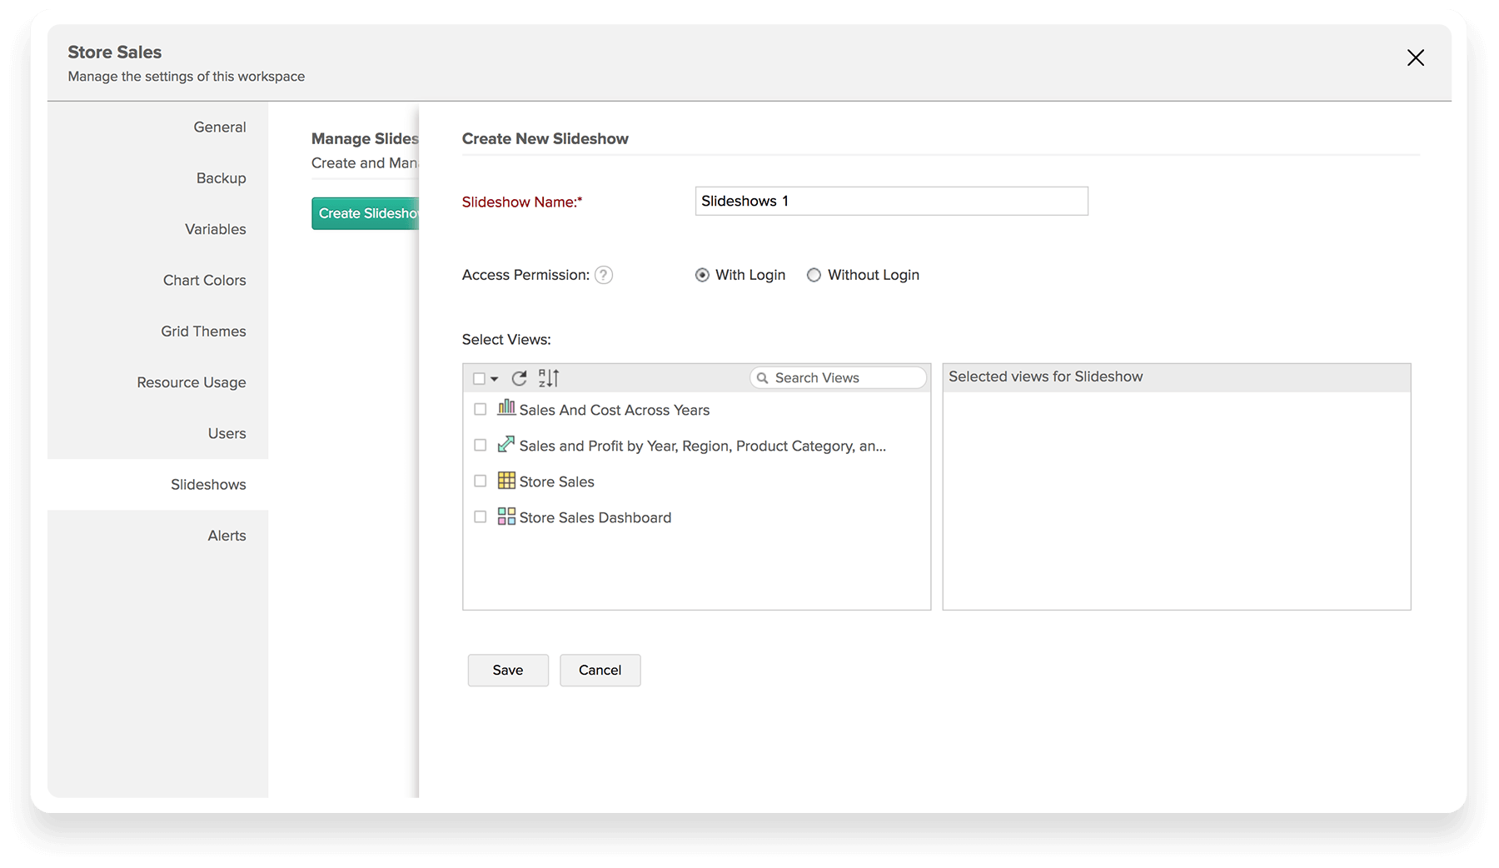Switch to the Chart Colors tab
This screenshot has height=868, width=1499.
point(204,280)
